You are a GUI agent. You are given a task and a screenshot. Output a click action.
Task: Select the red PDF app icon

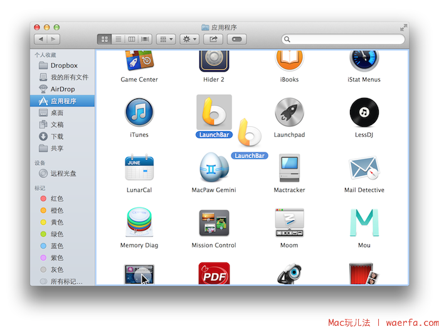[x=214, y=274]
